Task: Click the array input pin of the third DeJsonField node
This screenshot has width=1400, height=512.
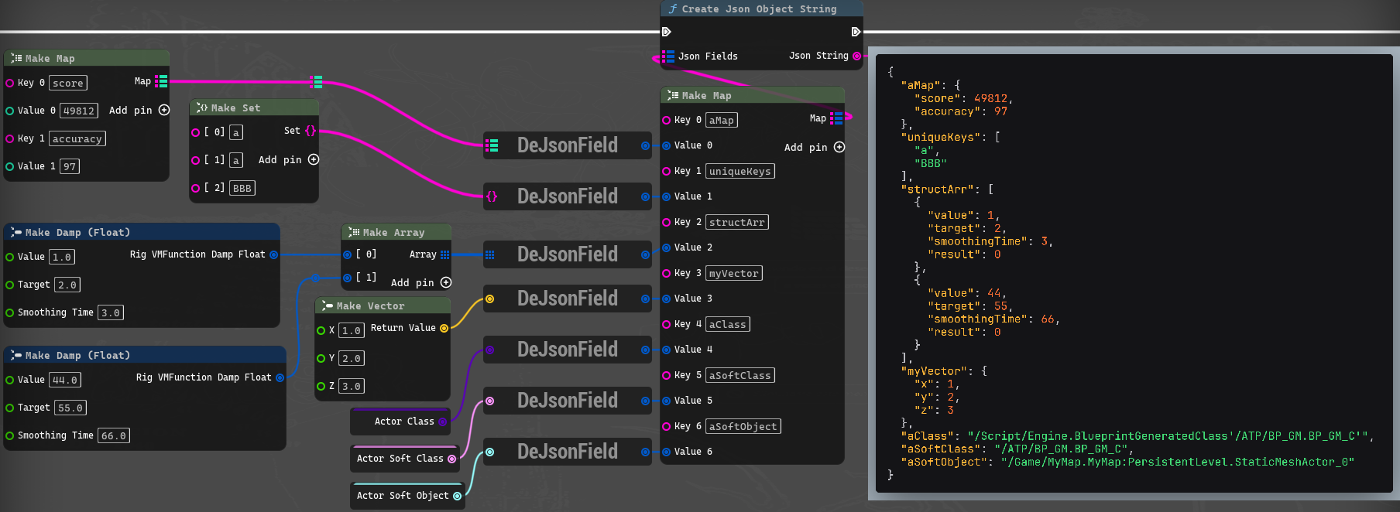Action: (x=489, y=254)
